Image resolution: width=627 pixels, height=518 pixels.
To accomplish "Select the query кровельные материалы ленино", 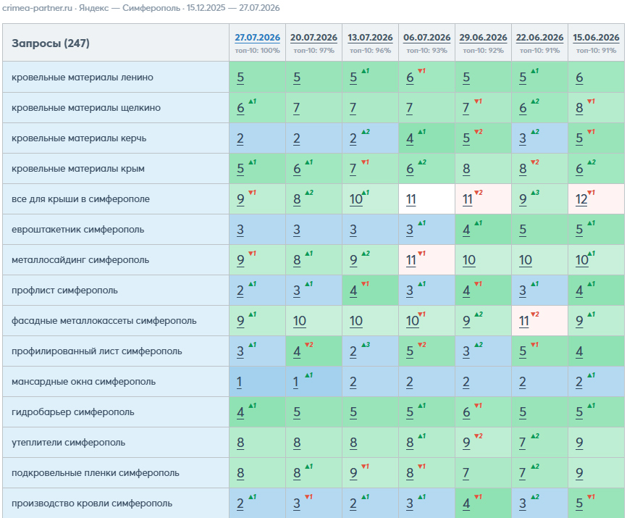I will [83, 78].
